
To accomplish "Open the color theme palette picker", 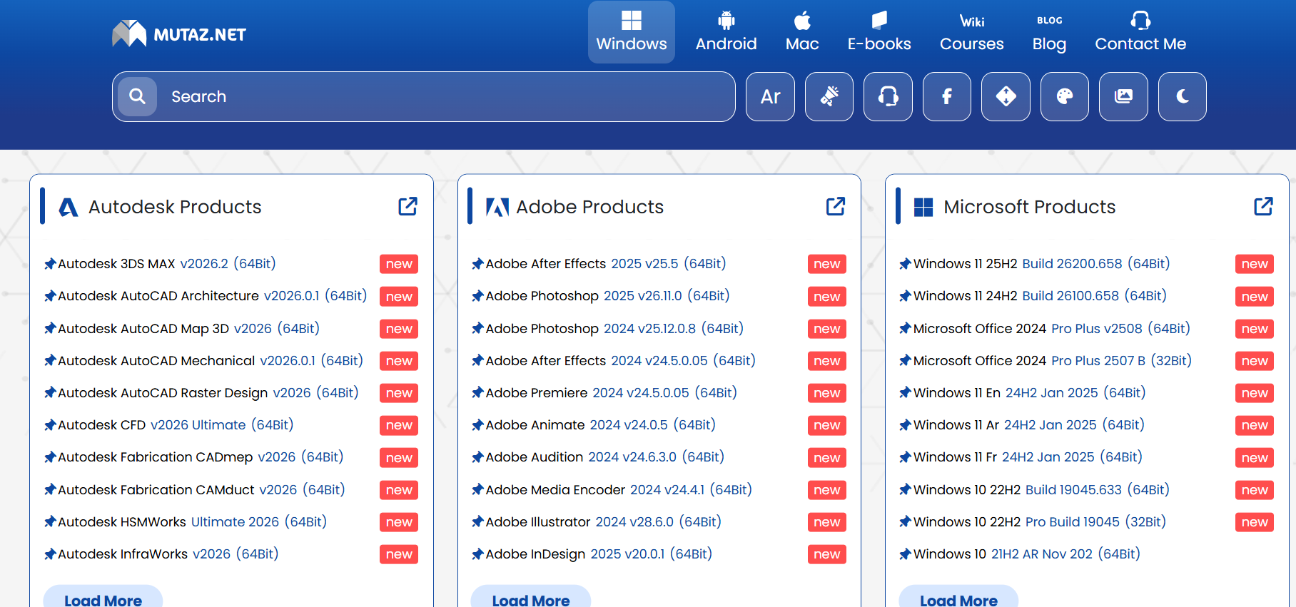I will pyautogui.click(x=1064, y=96).
